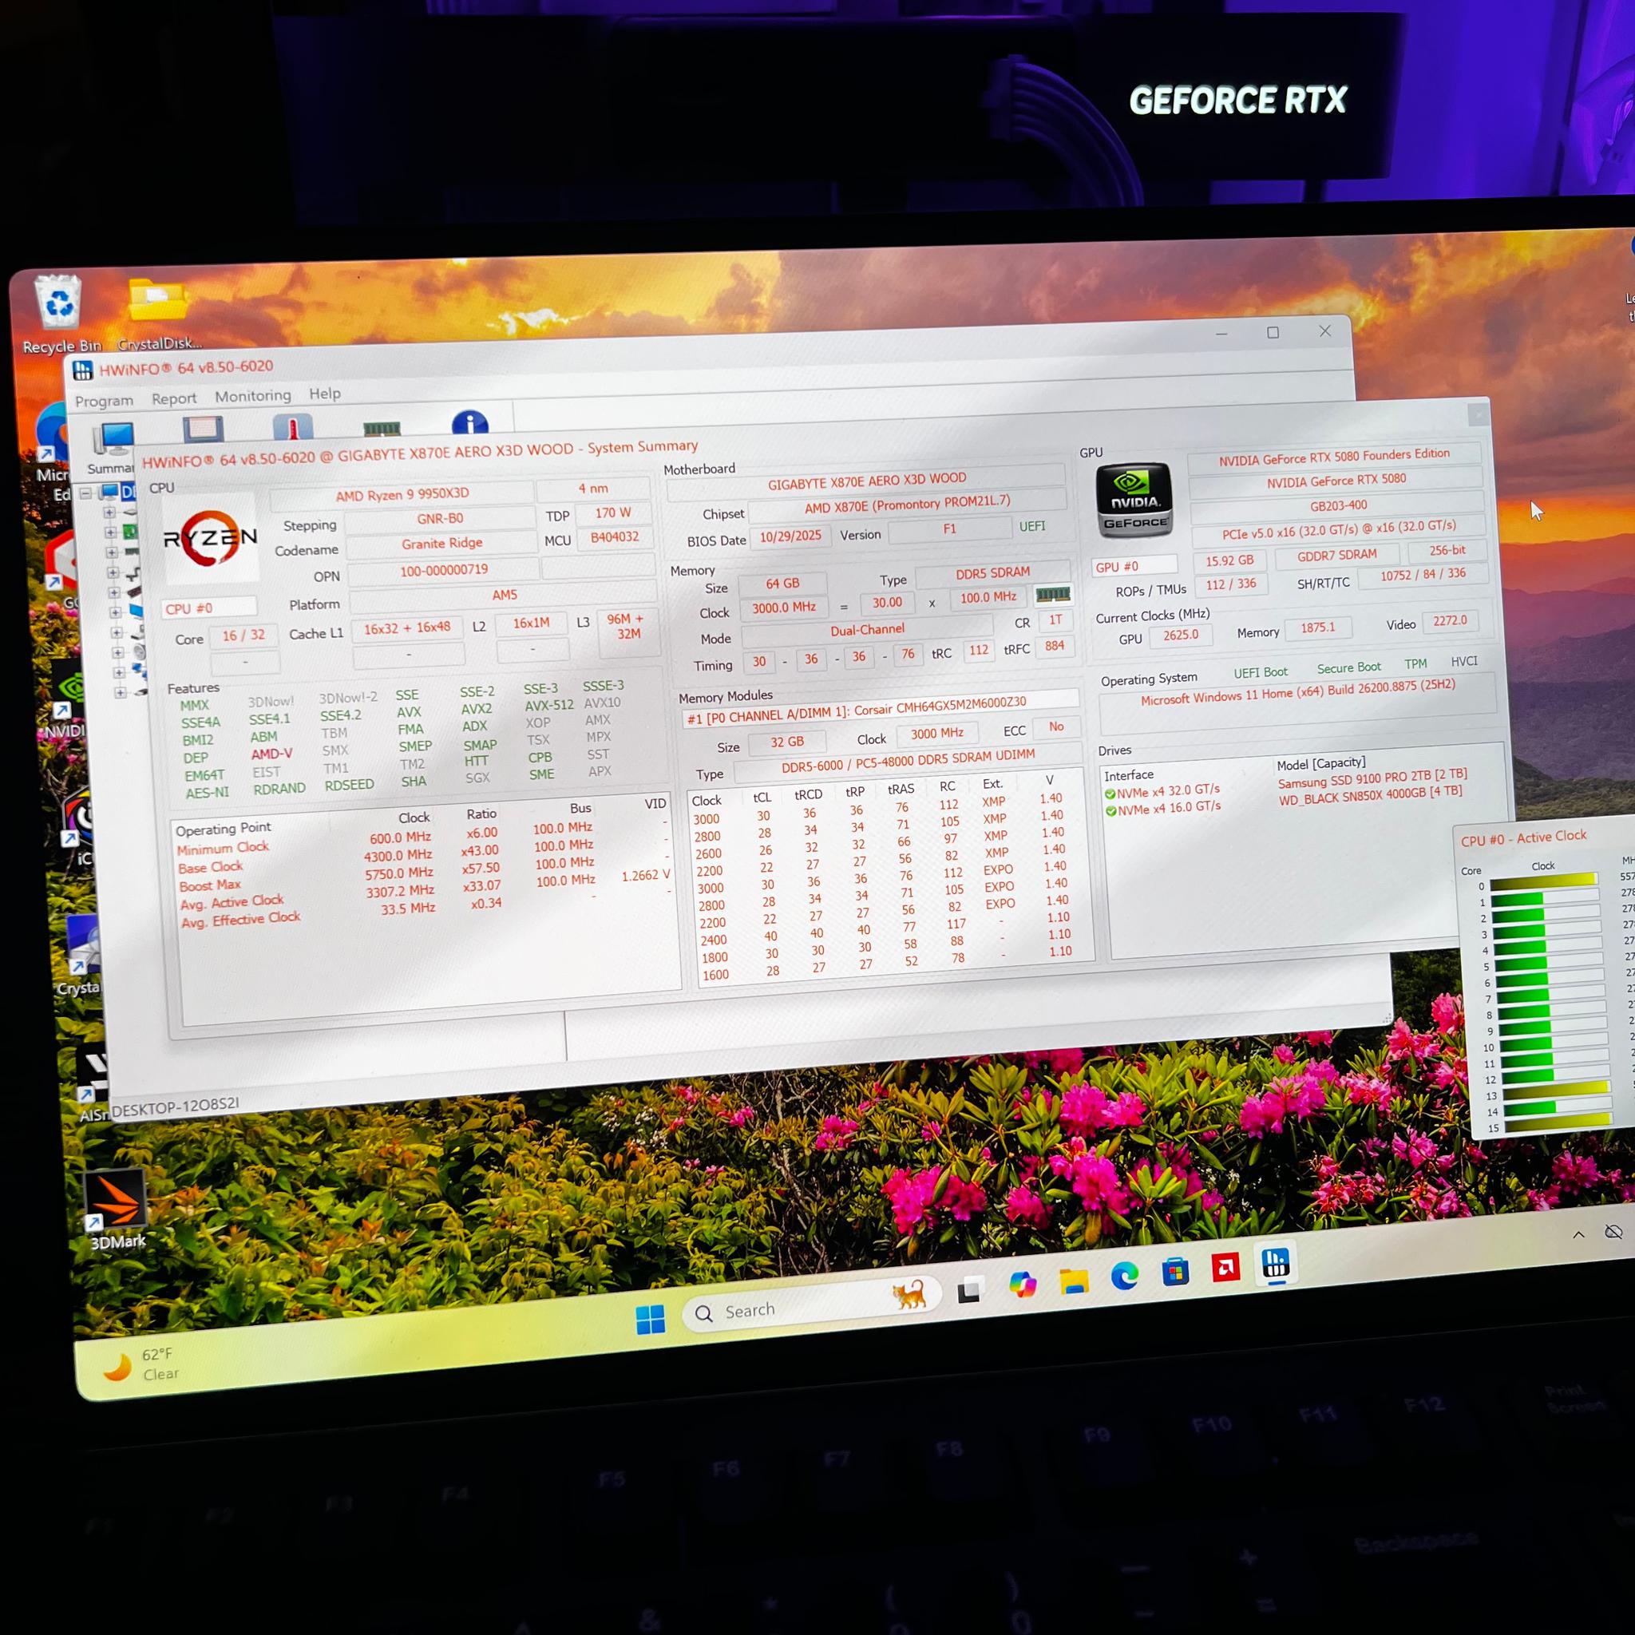Click the AVX-512 feature label
This screenshot has height=1635, width=1635.
tap(548, 705)
